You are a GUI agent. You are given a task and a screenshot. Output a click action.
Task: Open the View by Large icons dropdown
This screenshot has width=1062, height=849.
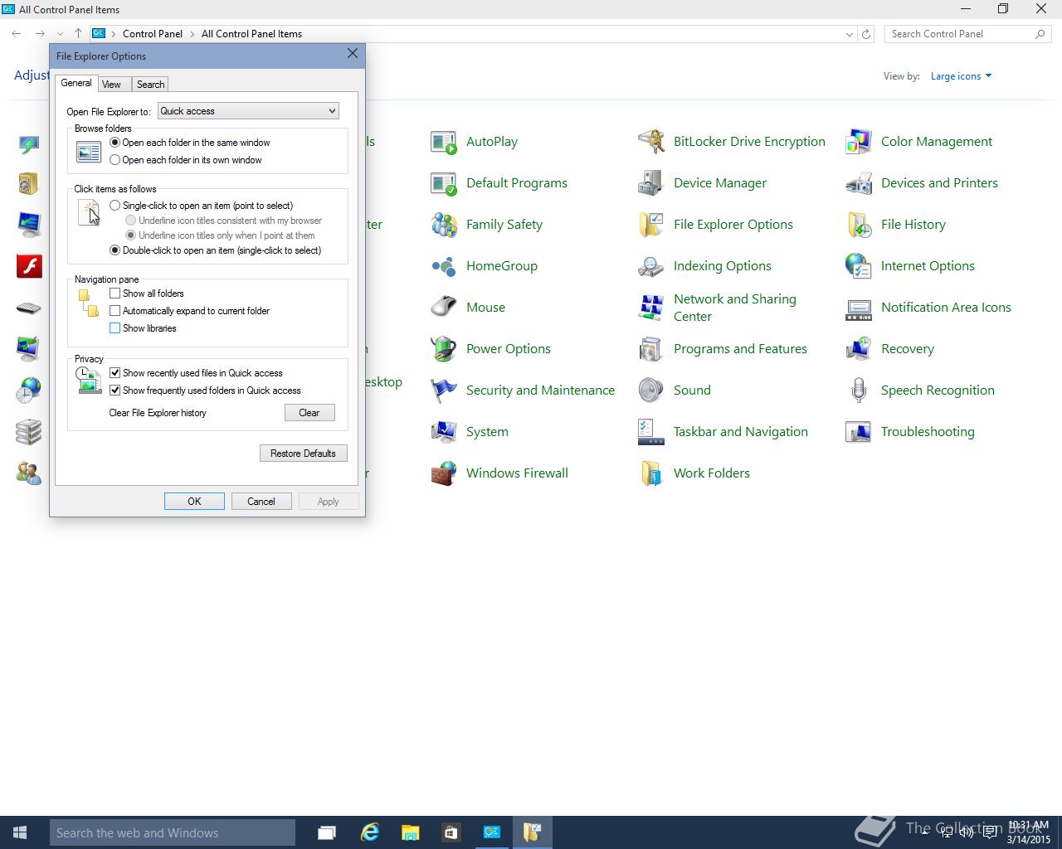coord(961,76)
